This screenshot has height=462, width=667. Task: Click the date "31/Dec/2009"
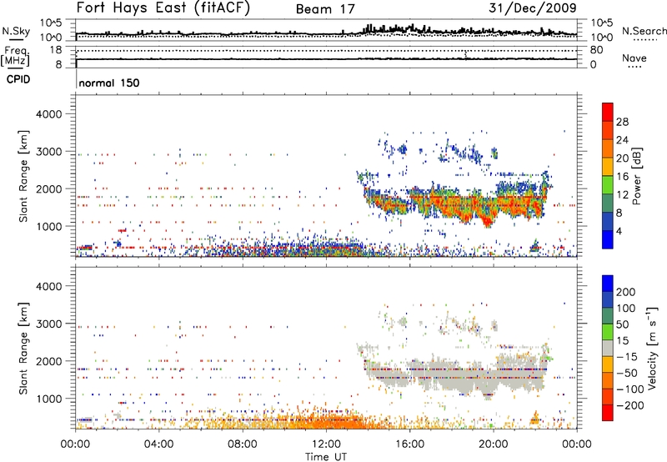(533, 8)
